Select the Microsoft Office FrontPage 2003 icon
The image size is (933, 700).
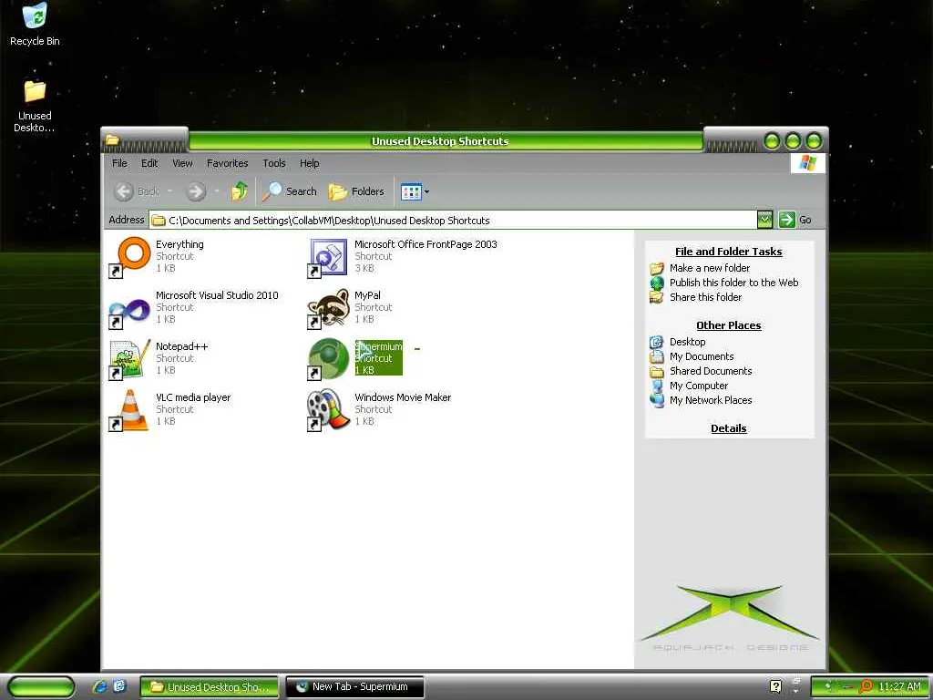328,257
